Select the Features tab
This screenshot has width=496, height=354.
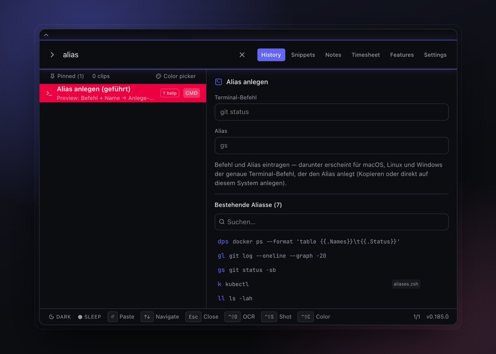click(402, 55)
